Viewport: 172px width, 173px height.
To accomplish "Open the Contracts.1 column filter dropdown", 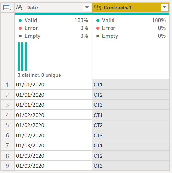I will tap(165, 7).
